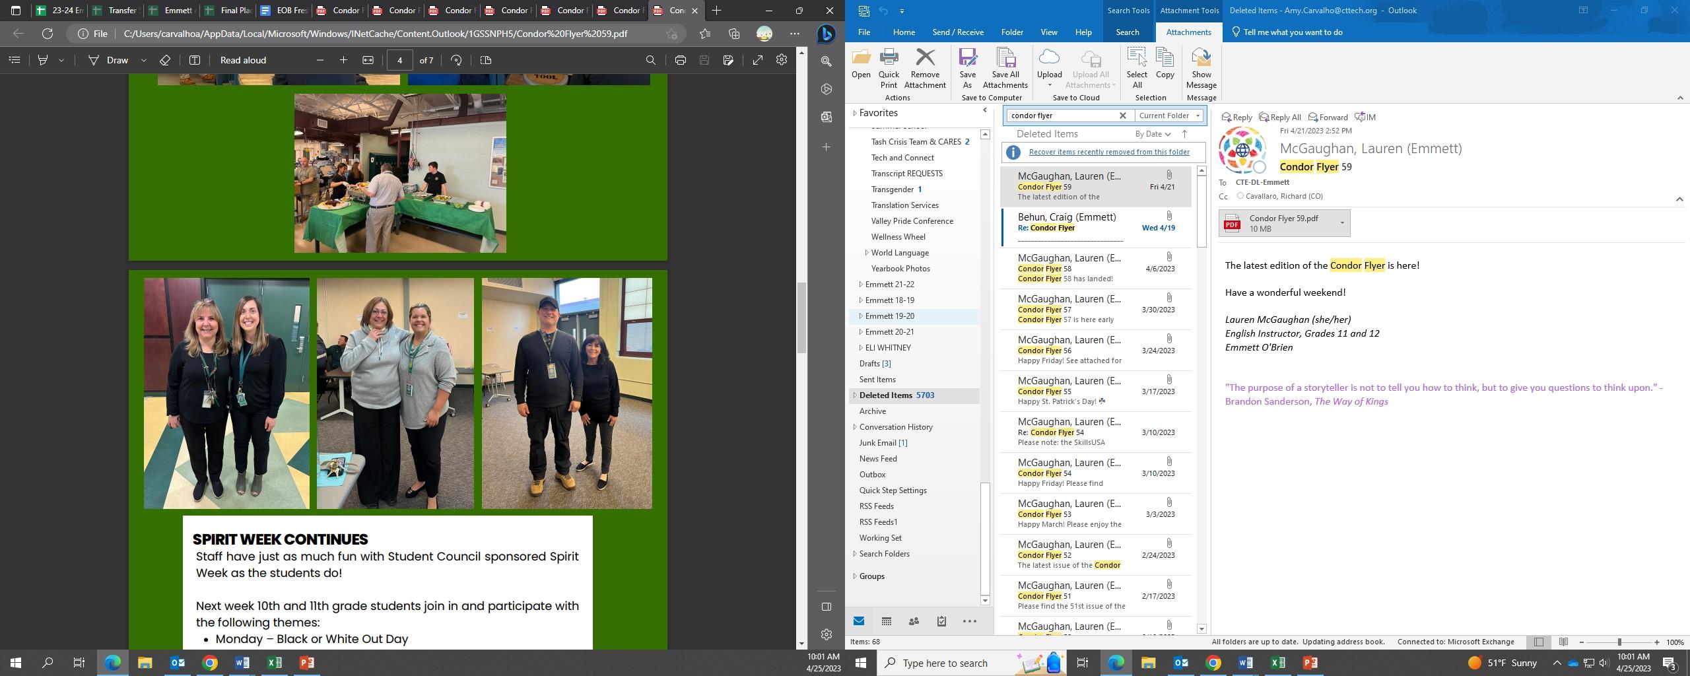Expand the Emmett 21-22 folder
This screenshot has width=1690, height=676.
[861, 285]
